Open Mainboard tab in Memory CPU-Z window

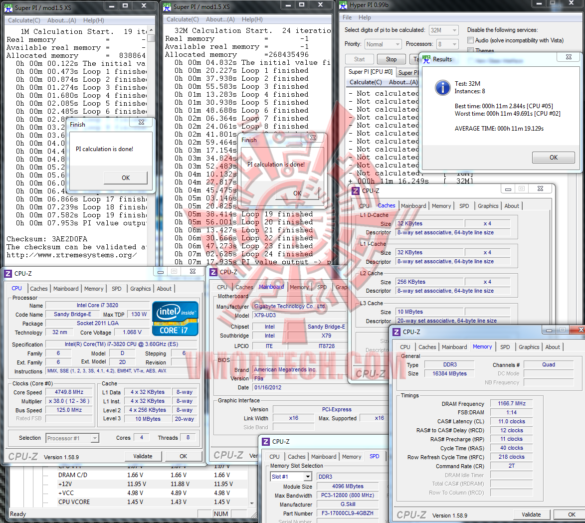[x=454, y=347]
